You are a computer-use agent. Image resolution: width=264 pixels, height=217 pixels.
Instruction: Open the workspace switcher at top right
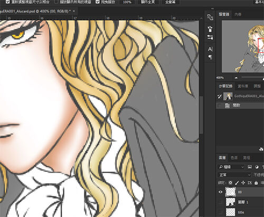[259, 2]
